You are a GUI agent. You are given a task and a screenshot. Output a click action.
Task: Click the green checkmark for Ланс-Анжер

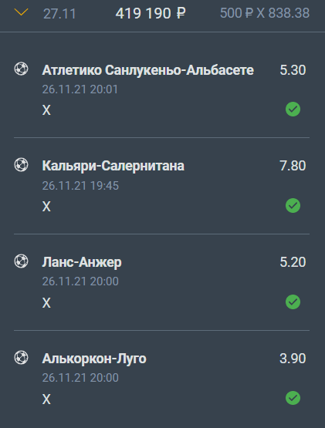[x=293, y=302]
